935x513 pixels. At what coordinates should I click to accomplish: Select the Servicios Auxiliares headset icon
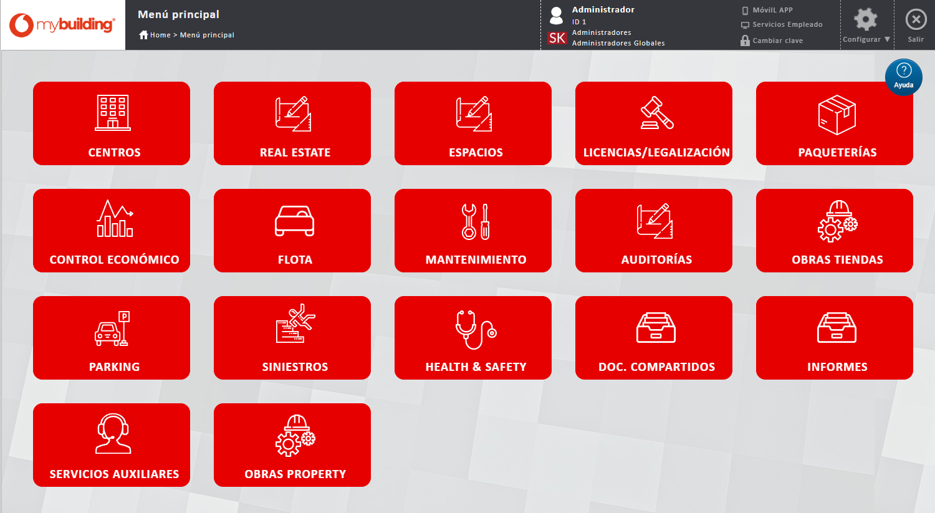tap(113, 434)
